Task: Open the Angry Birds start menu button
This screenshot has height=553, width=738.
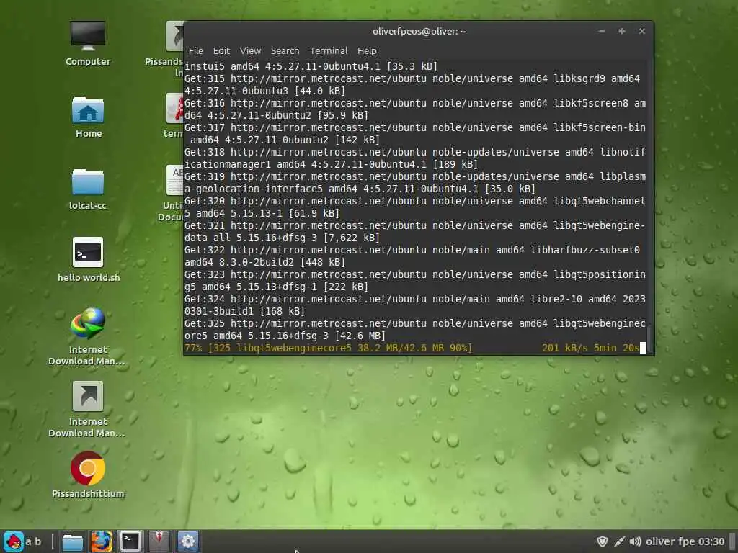Action: point(14,541)
